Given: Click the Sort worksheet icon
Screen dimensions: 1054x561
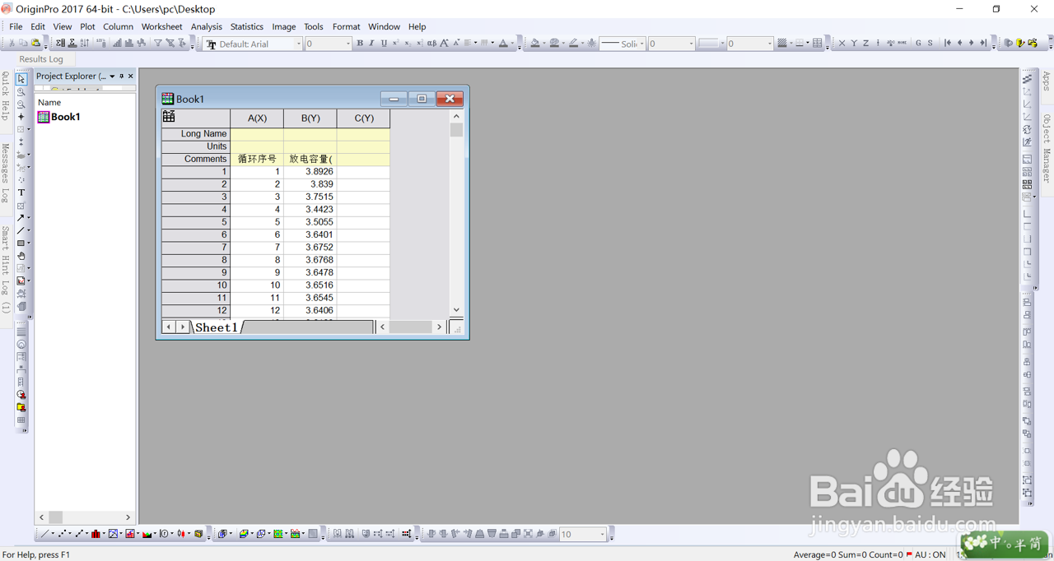Looking at the screenshot, I should pos(85,44).
